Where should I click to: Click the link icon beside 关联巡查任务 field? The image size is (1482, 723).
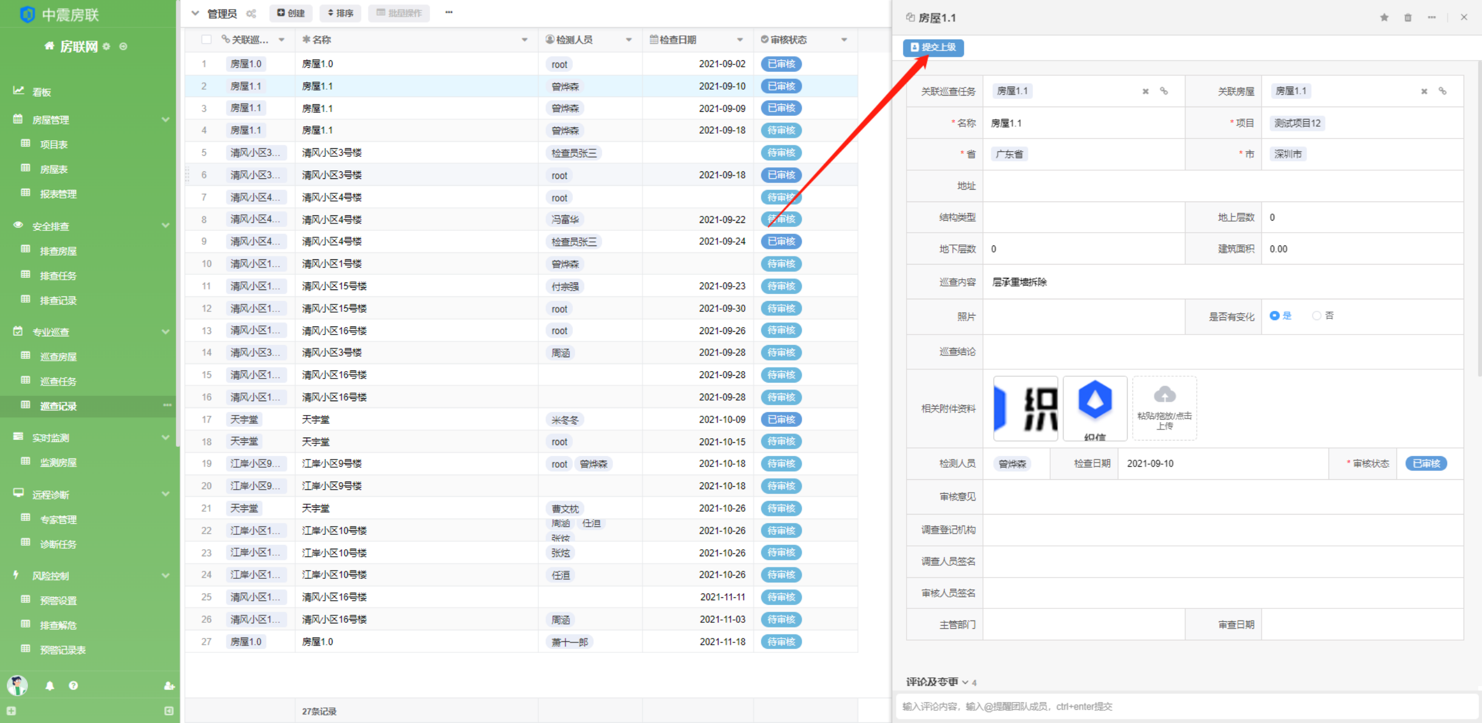tap(1164, 91)
